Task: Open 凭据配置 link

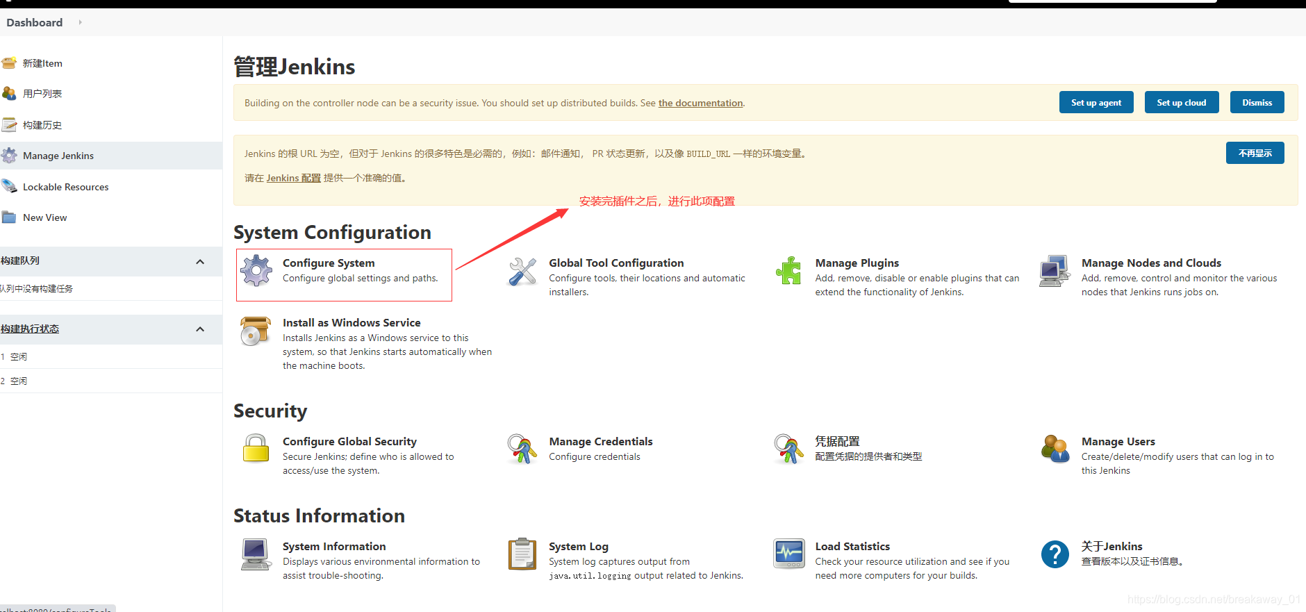Action: click(x=837, y=441)
